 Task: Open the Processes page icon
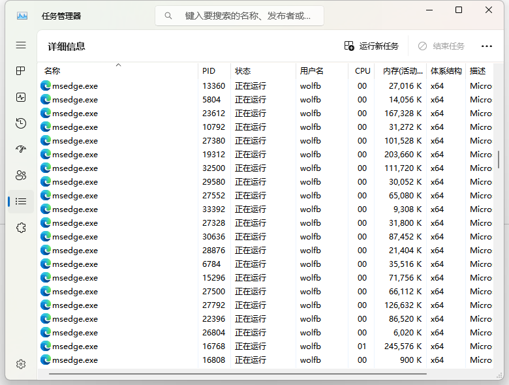click(x=21, y=71)
